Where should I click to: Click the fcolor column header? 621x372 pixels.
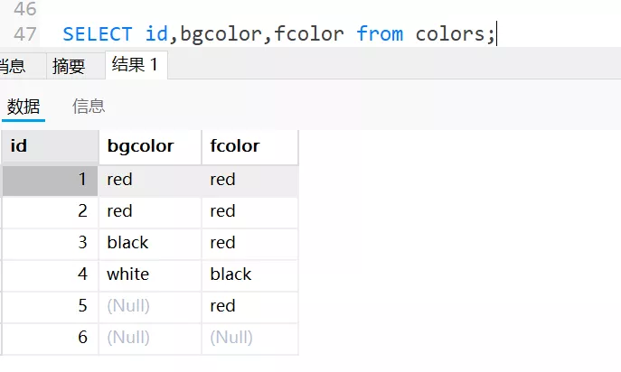tap(249, 146)
